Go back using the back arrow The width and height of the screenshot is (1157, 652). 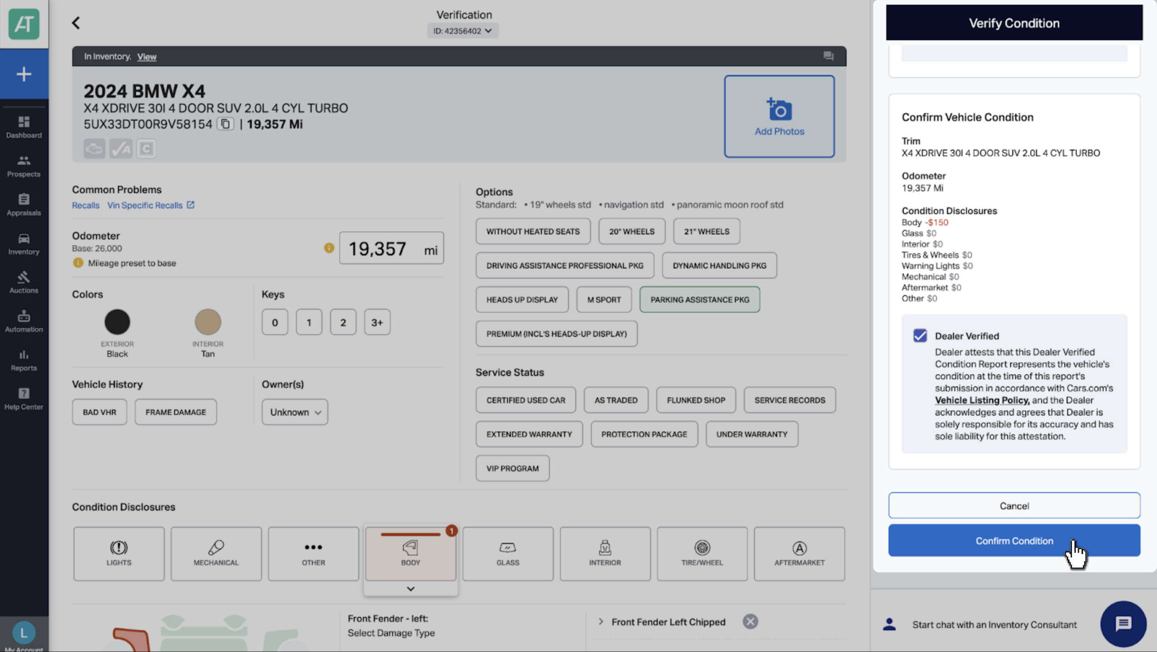coord(76,23)
